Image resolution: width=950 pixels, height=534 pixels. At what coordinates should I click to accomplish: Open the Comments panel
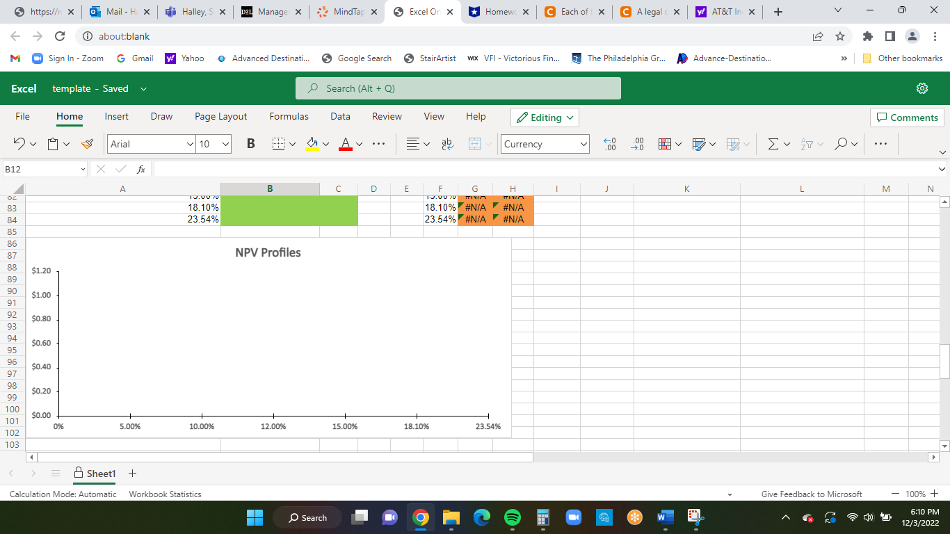pyautogui.click(x=906, y=118)
